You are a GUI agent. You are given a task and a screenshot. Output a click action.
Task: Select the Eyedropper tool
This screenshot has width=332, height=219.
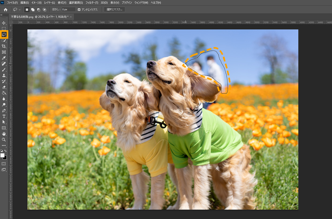coord(4,58)
